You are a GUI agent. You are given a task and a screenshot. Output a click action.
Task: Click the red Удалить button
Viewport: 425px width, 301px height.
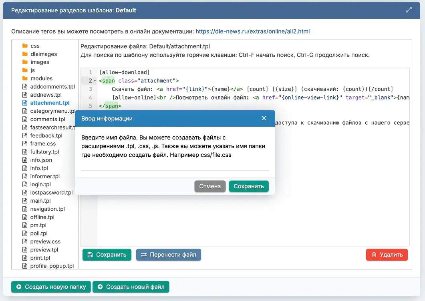387,255
